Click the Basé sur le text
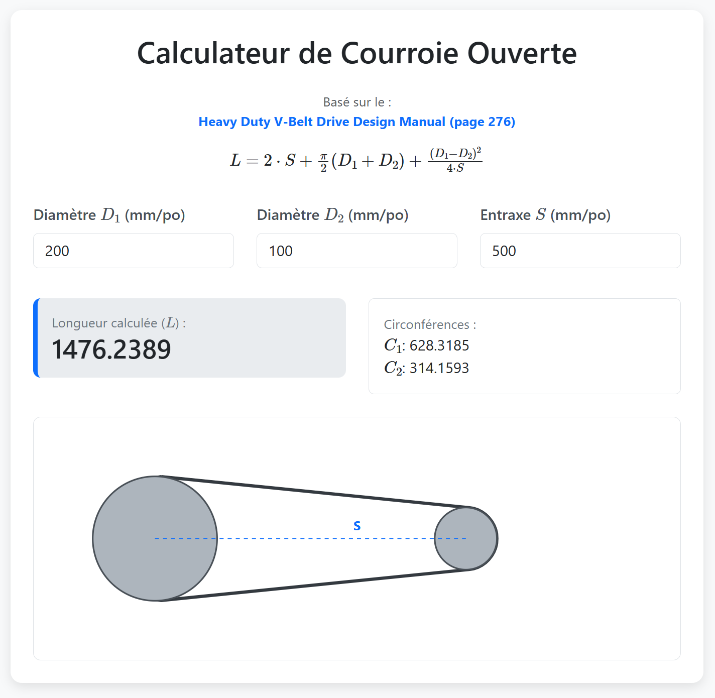The image size is (715, 698). (357, 102)
